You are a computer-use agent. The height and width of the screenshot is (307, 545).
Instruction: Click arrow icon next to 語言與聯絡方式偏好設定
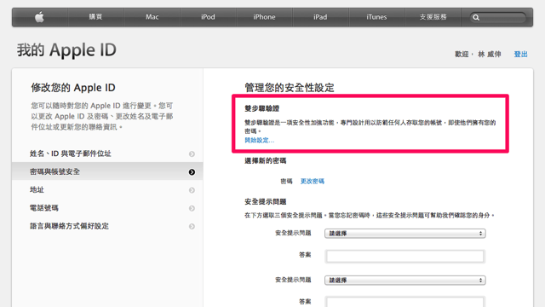(x=192, y=226)
